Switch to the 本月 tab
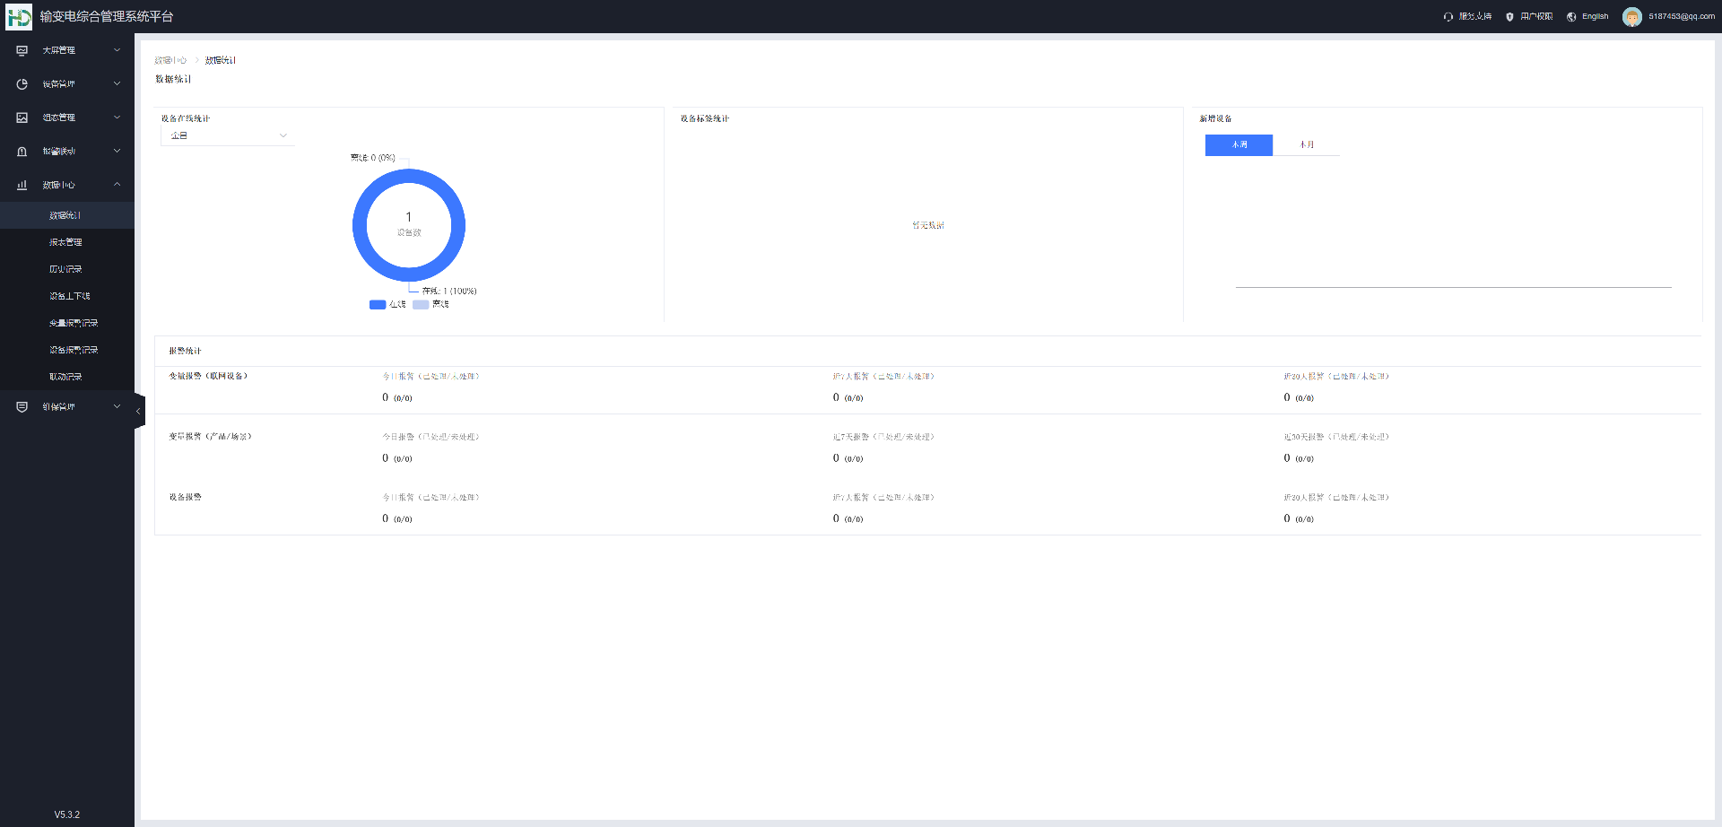Screen dimensions: 1722x827 pos(1306,144)
